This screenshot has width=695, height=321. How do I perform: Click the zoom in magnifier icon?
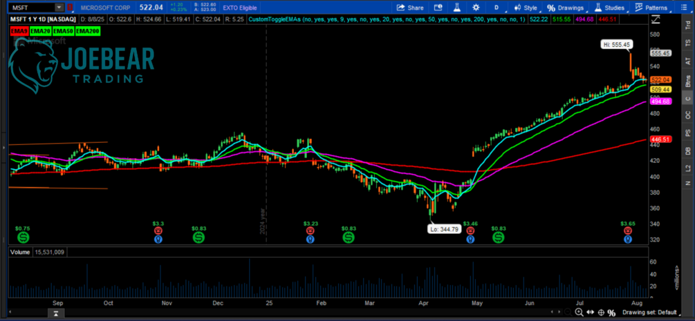579,313
